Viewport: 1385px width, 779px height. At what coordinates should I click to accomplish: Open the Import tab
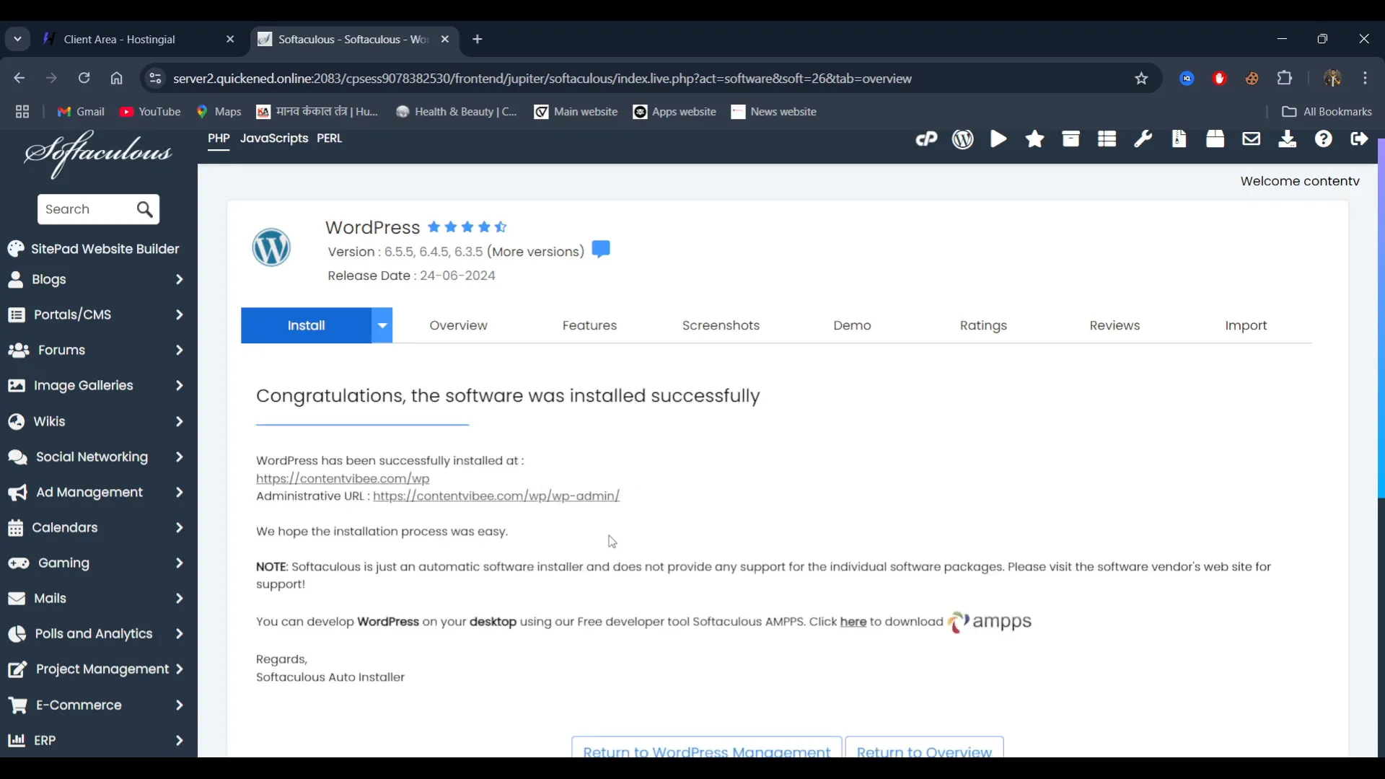click(1246, 325)
